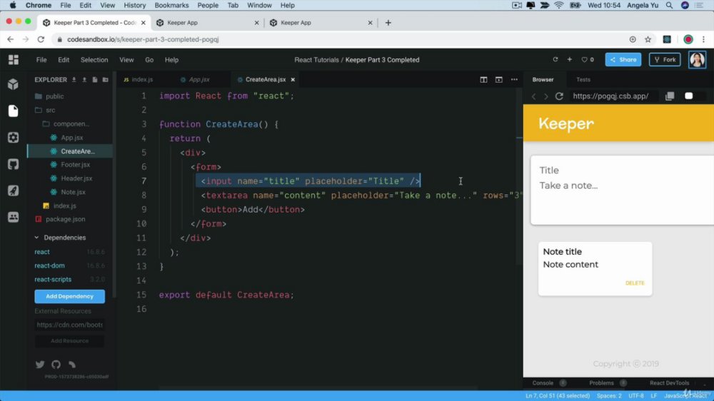Open the Selection menu
The width and height of the screenshot is (714, 401).
[x=94, y=60]
